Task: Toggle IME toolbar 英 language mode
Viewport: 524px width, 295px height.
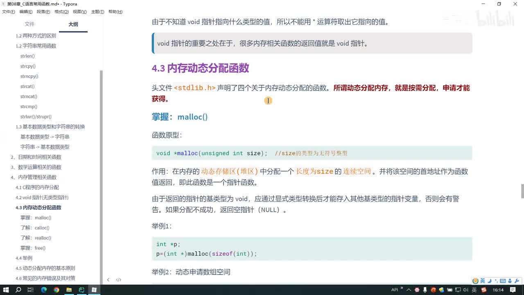Action: click(x=483, y=281)
